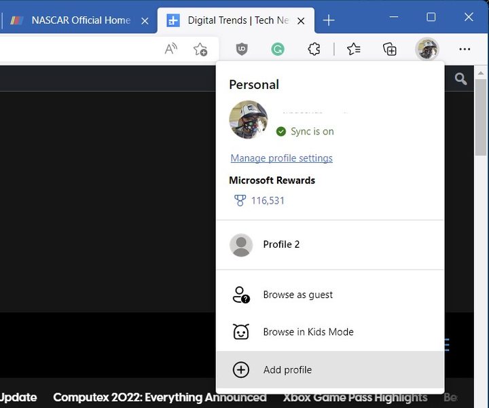Open the Extensions puzzle piece menu
Screen dimensions: 489x408
click(314, 50)
